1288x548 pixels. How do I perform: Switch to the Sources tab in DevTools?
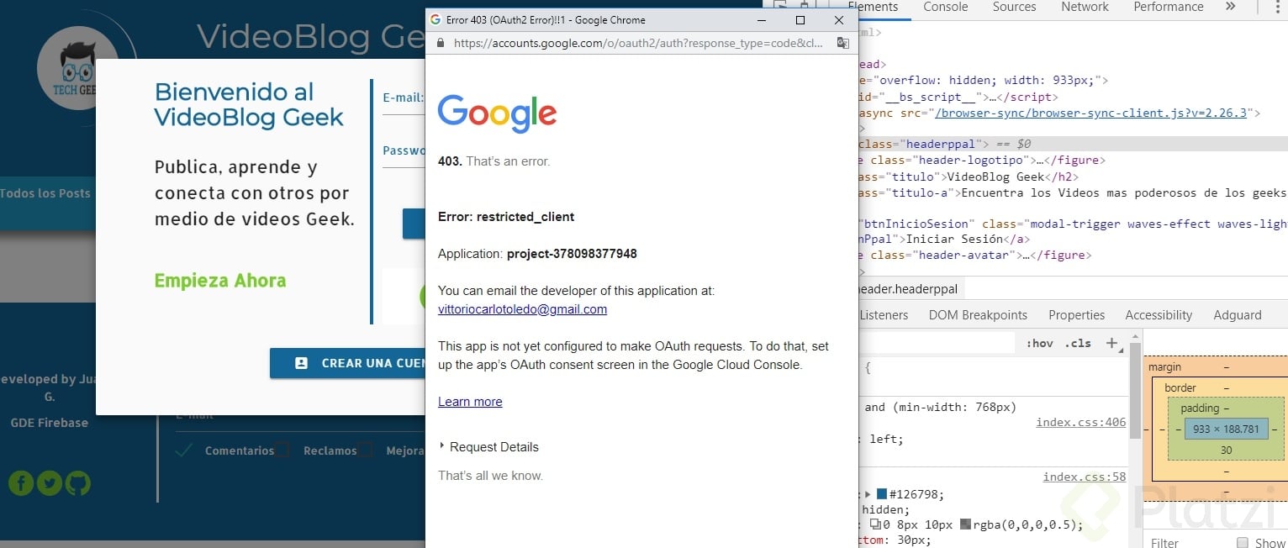click(x=1014, y=7)
